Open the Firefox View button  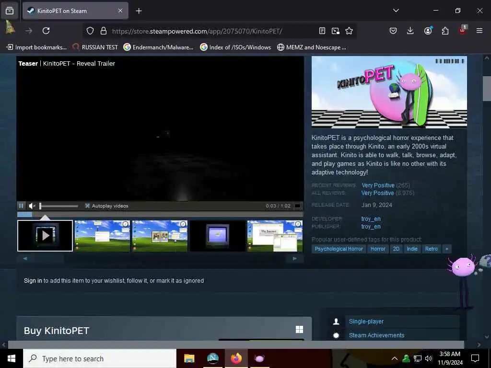[10, 11]
